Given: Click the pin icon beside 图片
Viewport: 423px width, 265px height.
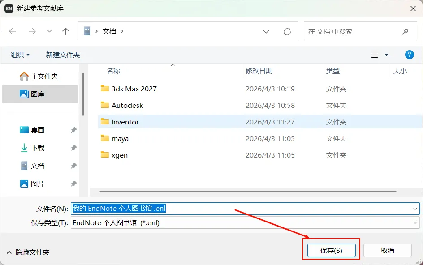Looking at the screenshot, I should [73, 184].
